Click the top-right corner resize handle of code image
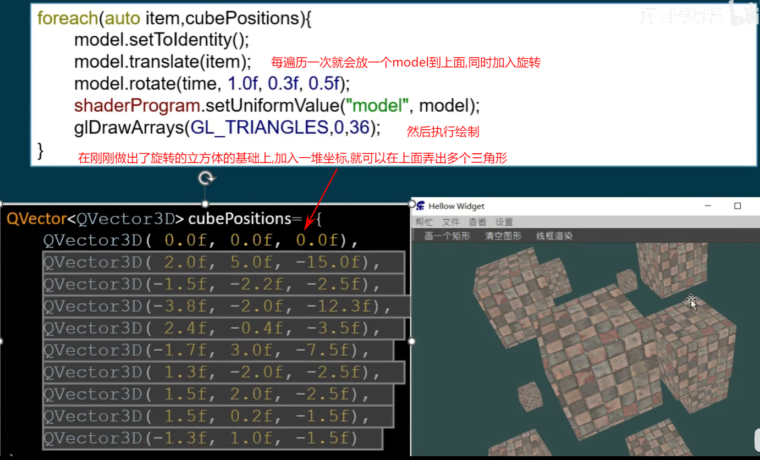The width and height of the screenshot is (760, 460). pos(411,203)
